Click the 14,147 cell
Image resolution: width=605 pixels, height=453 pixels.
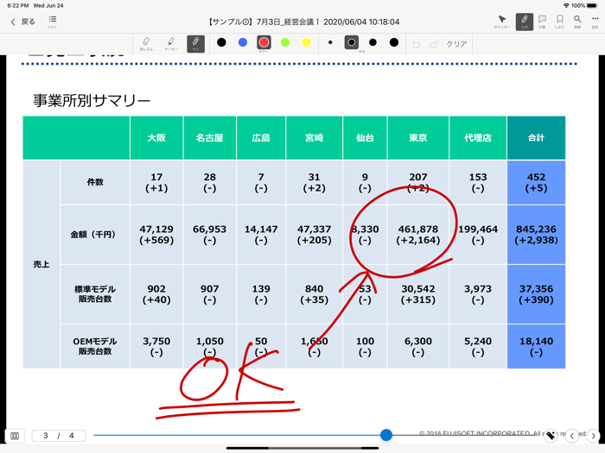pyautogui.click(x=261, y=234)
